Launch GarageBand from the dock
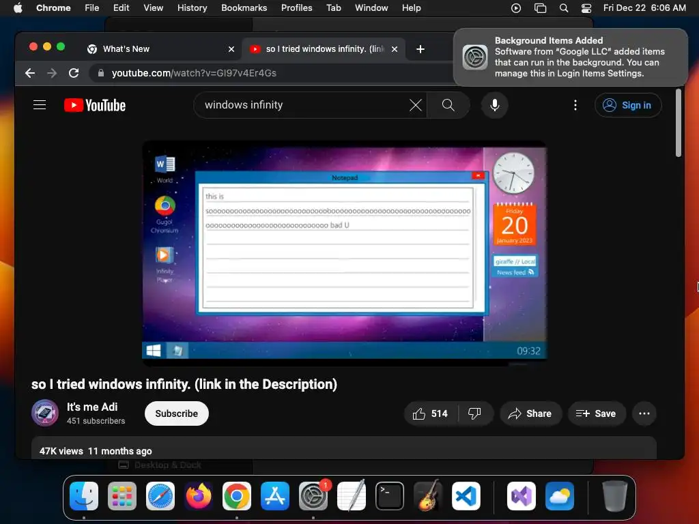The image size is (699, 524). point(428,496)
